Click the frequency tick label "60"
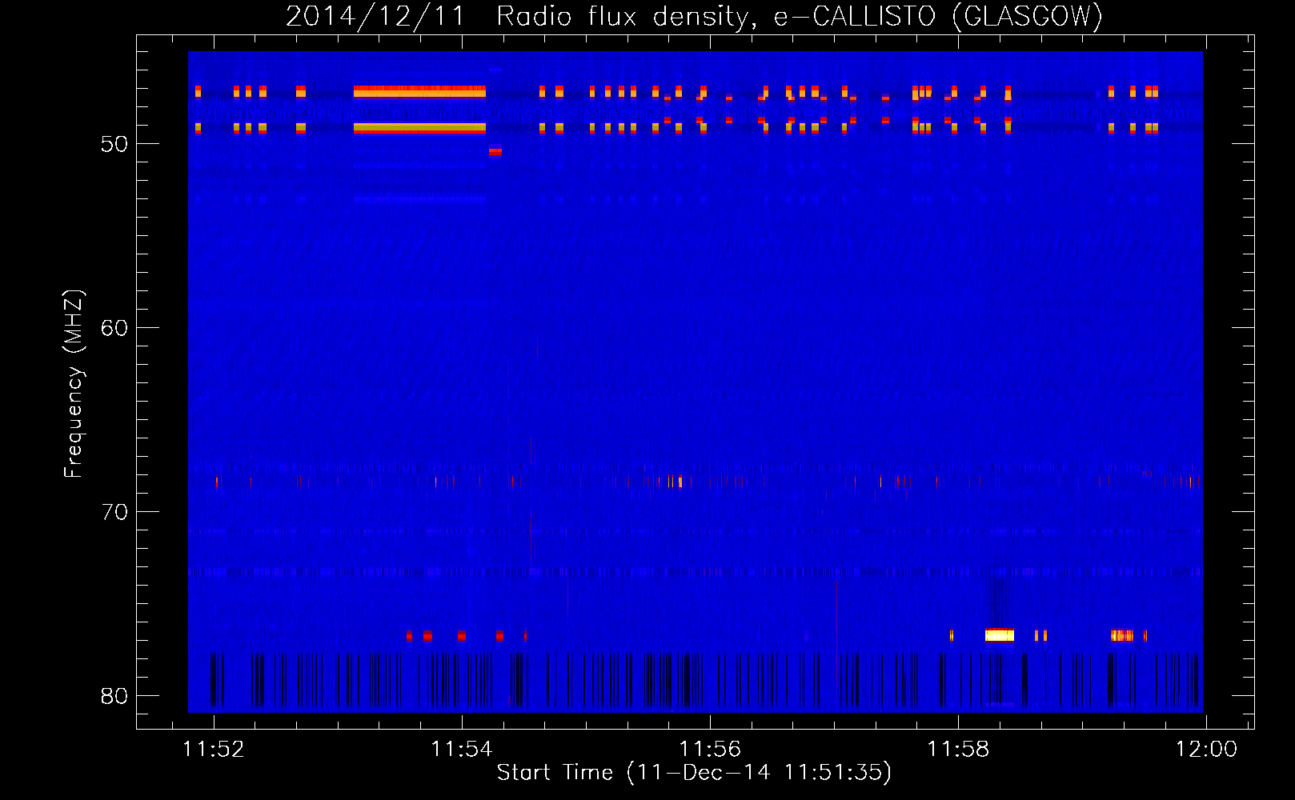Image resolution: width=1295 pixels, height=800 pixels. pos(114,328)
